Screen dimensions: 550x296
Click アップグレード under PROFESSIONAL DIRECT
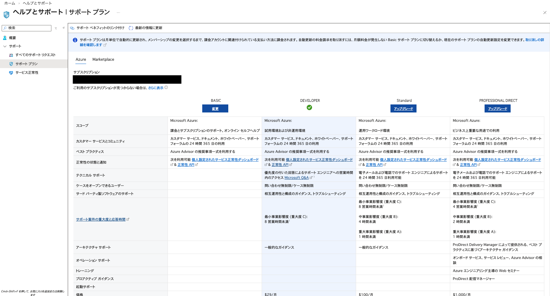point(498,108)
